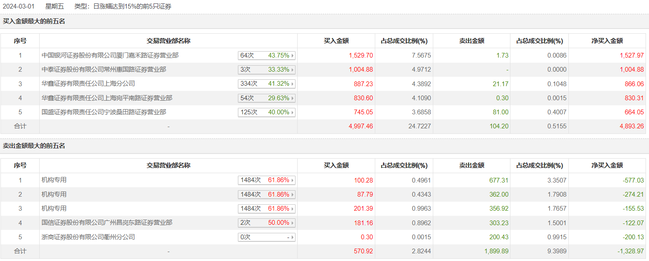Open 国盛证券宁波桑田路证券营业部 link
This screenshot has width=649, height=261.
pos(104,112)
